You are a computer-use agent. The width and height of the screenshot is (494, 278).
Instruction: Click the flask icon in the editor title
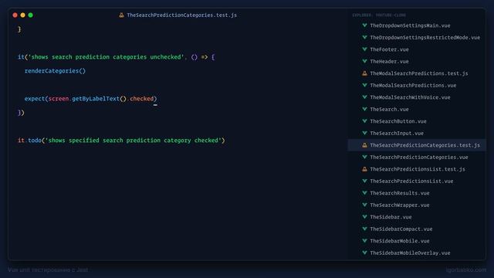pyautogui.click(x=121, y=15)
